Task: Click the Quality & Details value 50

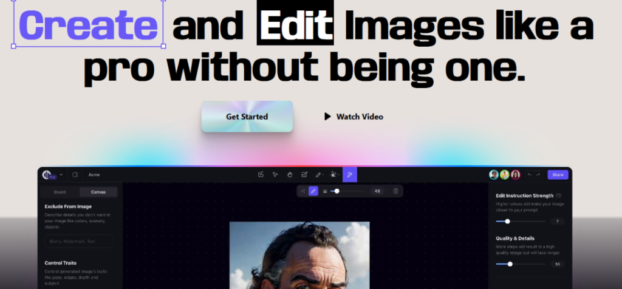Action: pos(558,264)
